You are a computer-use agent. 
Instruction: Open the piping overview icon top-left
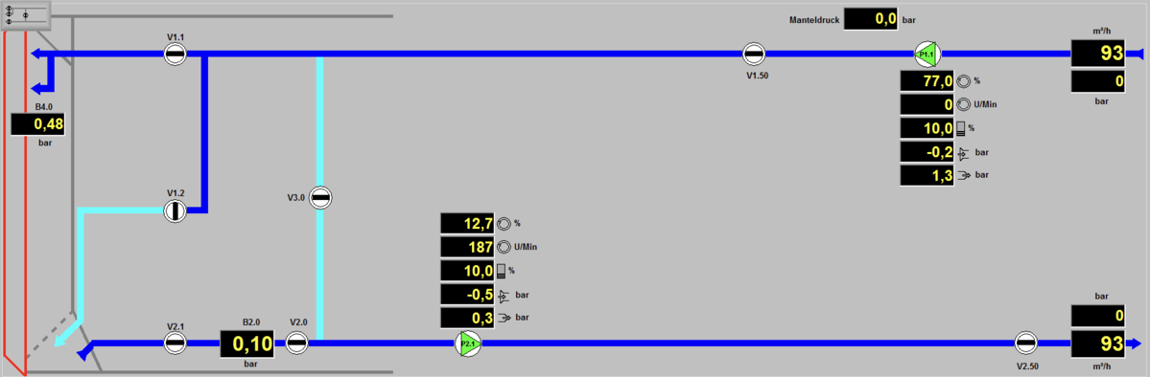click(25, 14)
